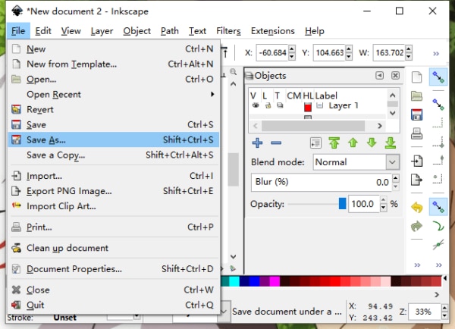
Task: Expand tool controls bar overflow chevron
Action: tap(436, 54)
